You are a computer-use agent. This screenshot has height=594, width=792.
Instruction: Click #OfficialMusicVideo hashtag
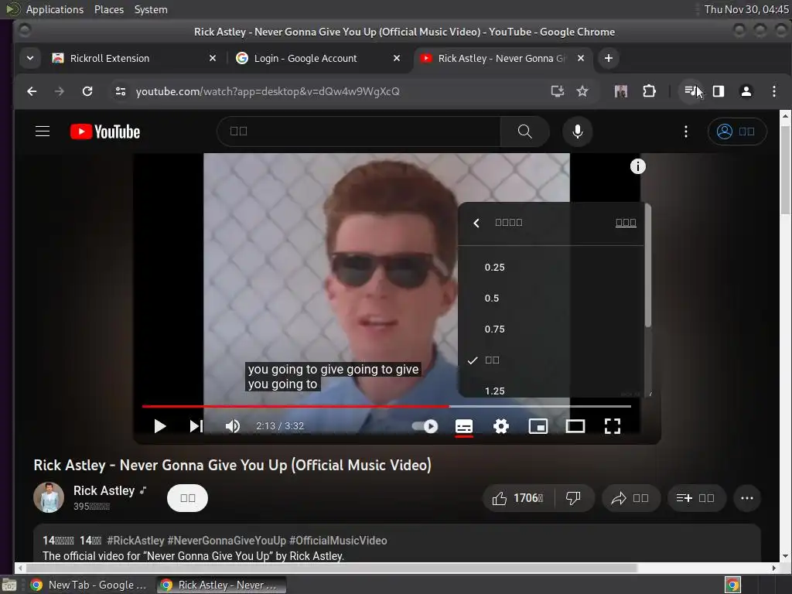point(339,541)
